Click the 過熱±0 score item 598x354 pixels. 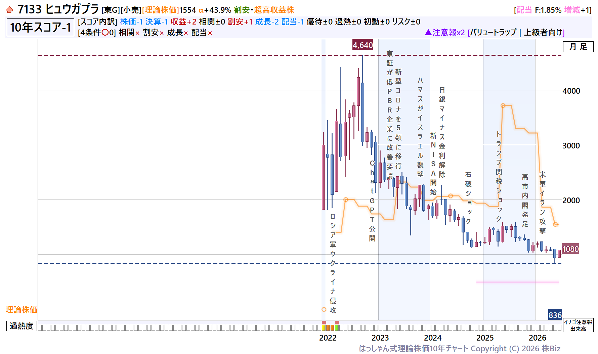click(x=348, y=22)
